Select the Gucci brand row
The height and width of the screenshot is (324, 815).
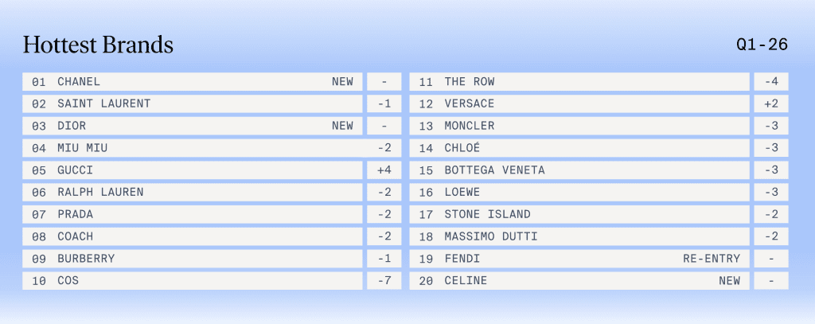click(x=192, y=170)
